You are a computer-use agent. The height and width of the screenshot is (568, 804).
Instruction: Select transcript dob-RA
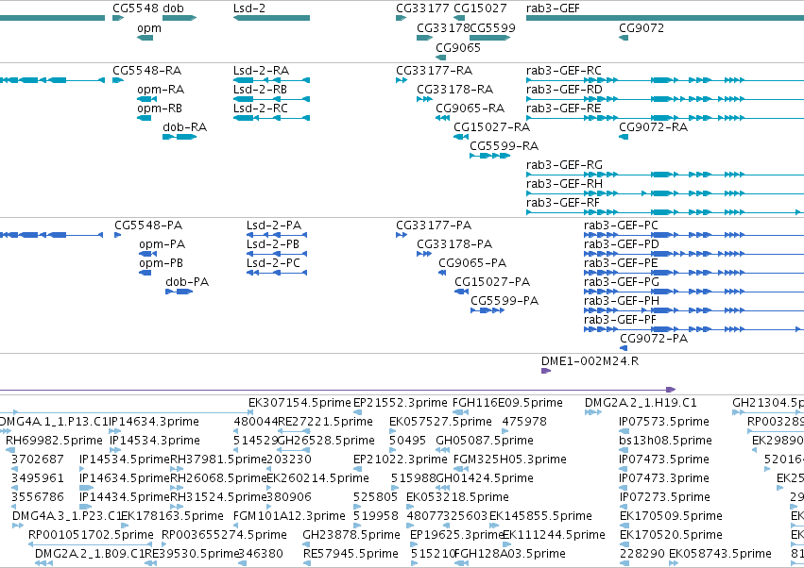tap(180, 137)
